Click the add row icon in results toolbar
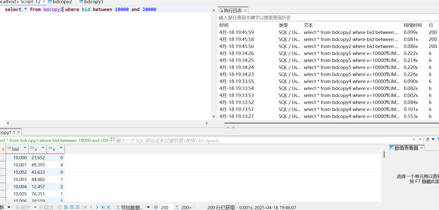Screen dimensions: 439x210 click(x=66, y=207)
